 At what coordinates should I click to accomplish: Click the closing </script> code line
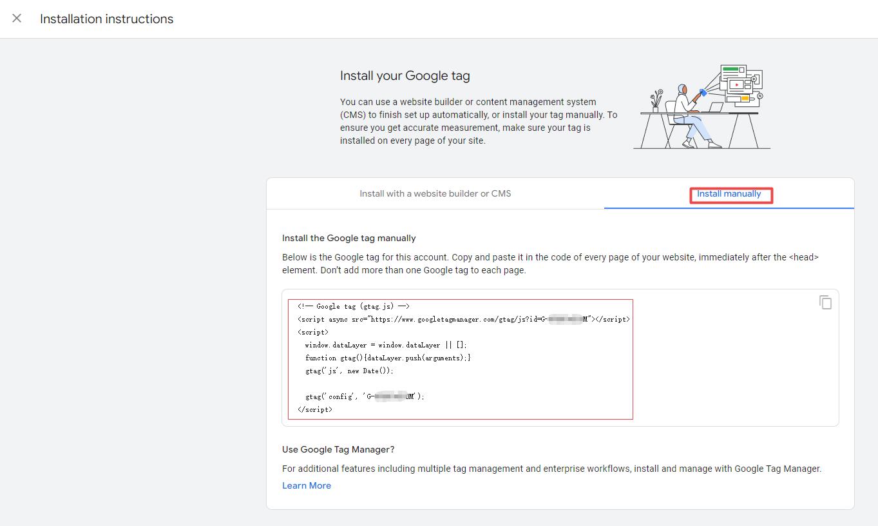click(315, 409)
